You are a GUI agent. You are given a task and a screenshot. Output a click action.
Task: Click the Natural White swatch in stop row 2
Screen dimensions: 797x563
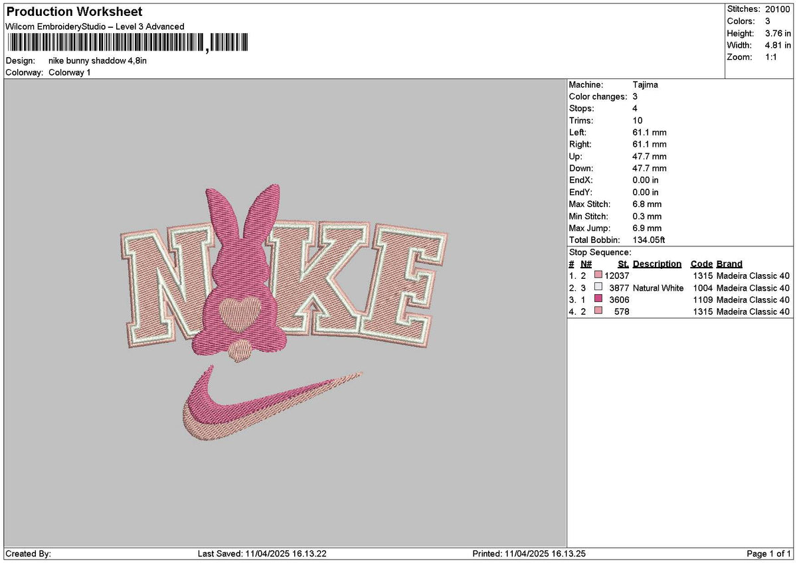598,287
